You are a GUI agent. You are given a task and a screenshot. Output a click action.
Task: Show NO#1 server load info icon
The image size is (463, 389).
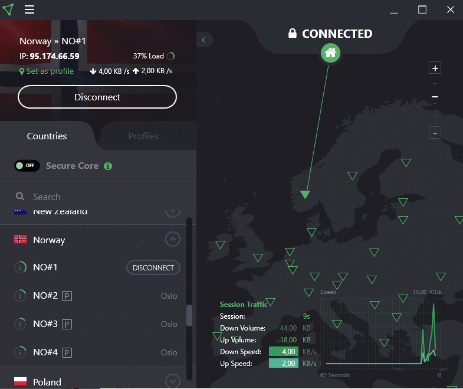(21, 267)
